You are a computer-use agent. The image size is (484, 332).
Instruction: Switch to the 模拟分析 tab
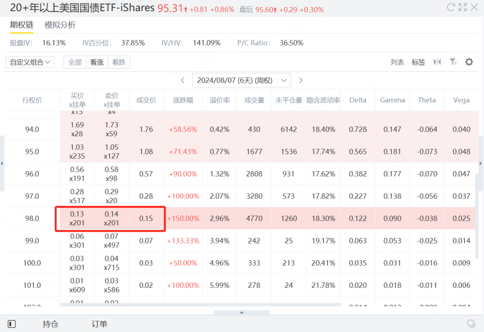pos(60,25)
